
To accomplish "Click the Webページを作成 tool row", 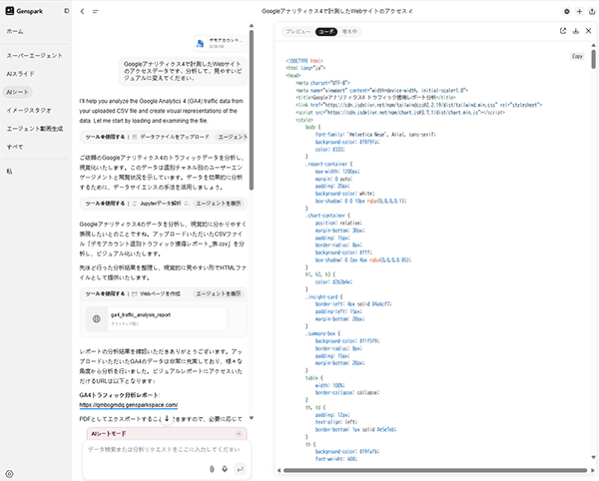I will (164, 293).
